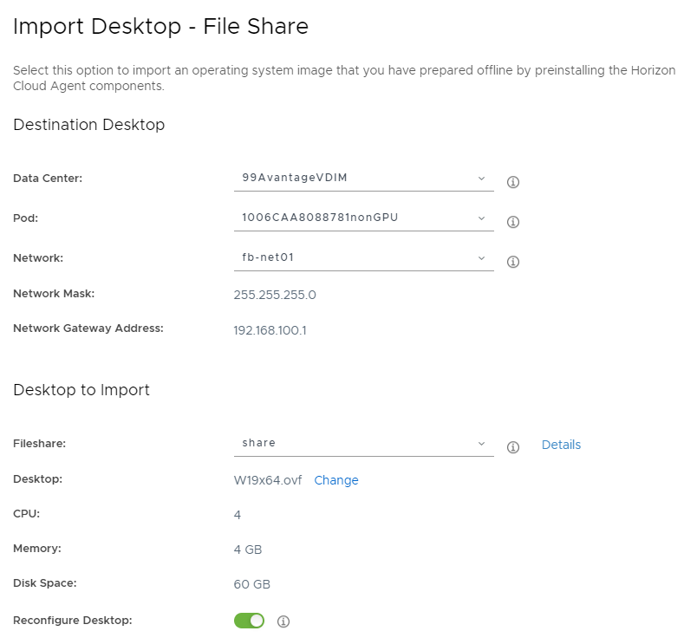This screenshot has height=644, width=697.
Task: Click the Import Desktop - File Share heading
Action: (x=161, y=27)
